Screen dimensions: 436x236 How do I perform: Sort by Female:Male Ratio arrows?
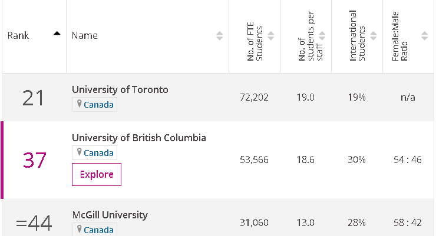tap(424, 36)
